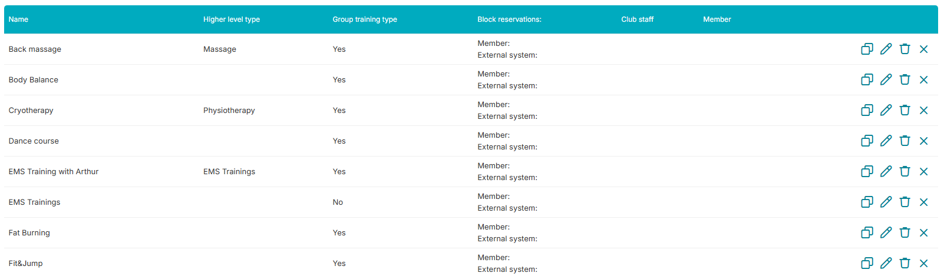Click the X icon for EMS Trainings
Screen dimensions: 944x276
click(x=923, y=202)
